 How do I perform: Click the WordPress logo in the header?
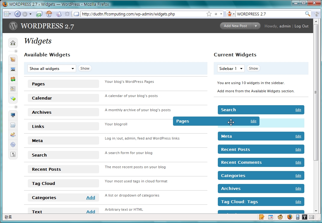(x=13, y=26)
